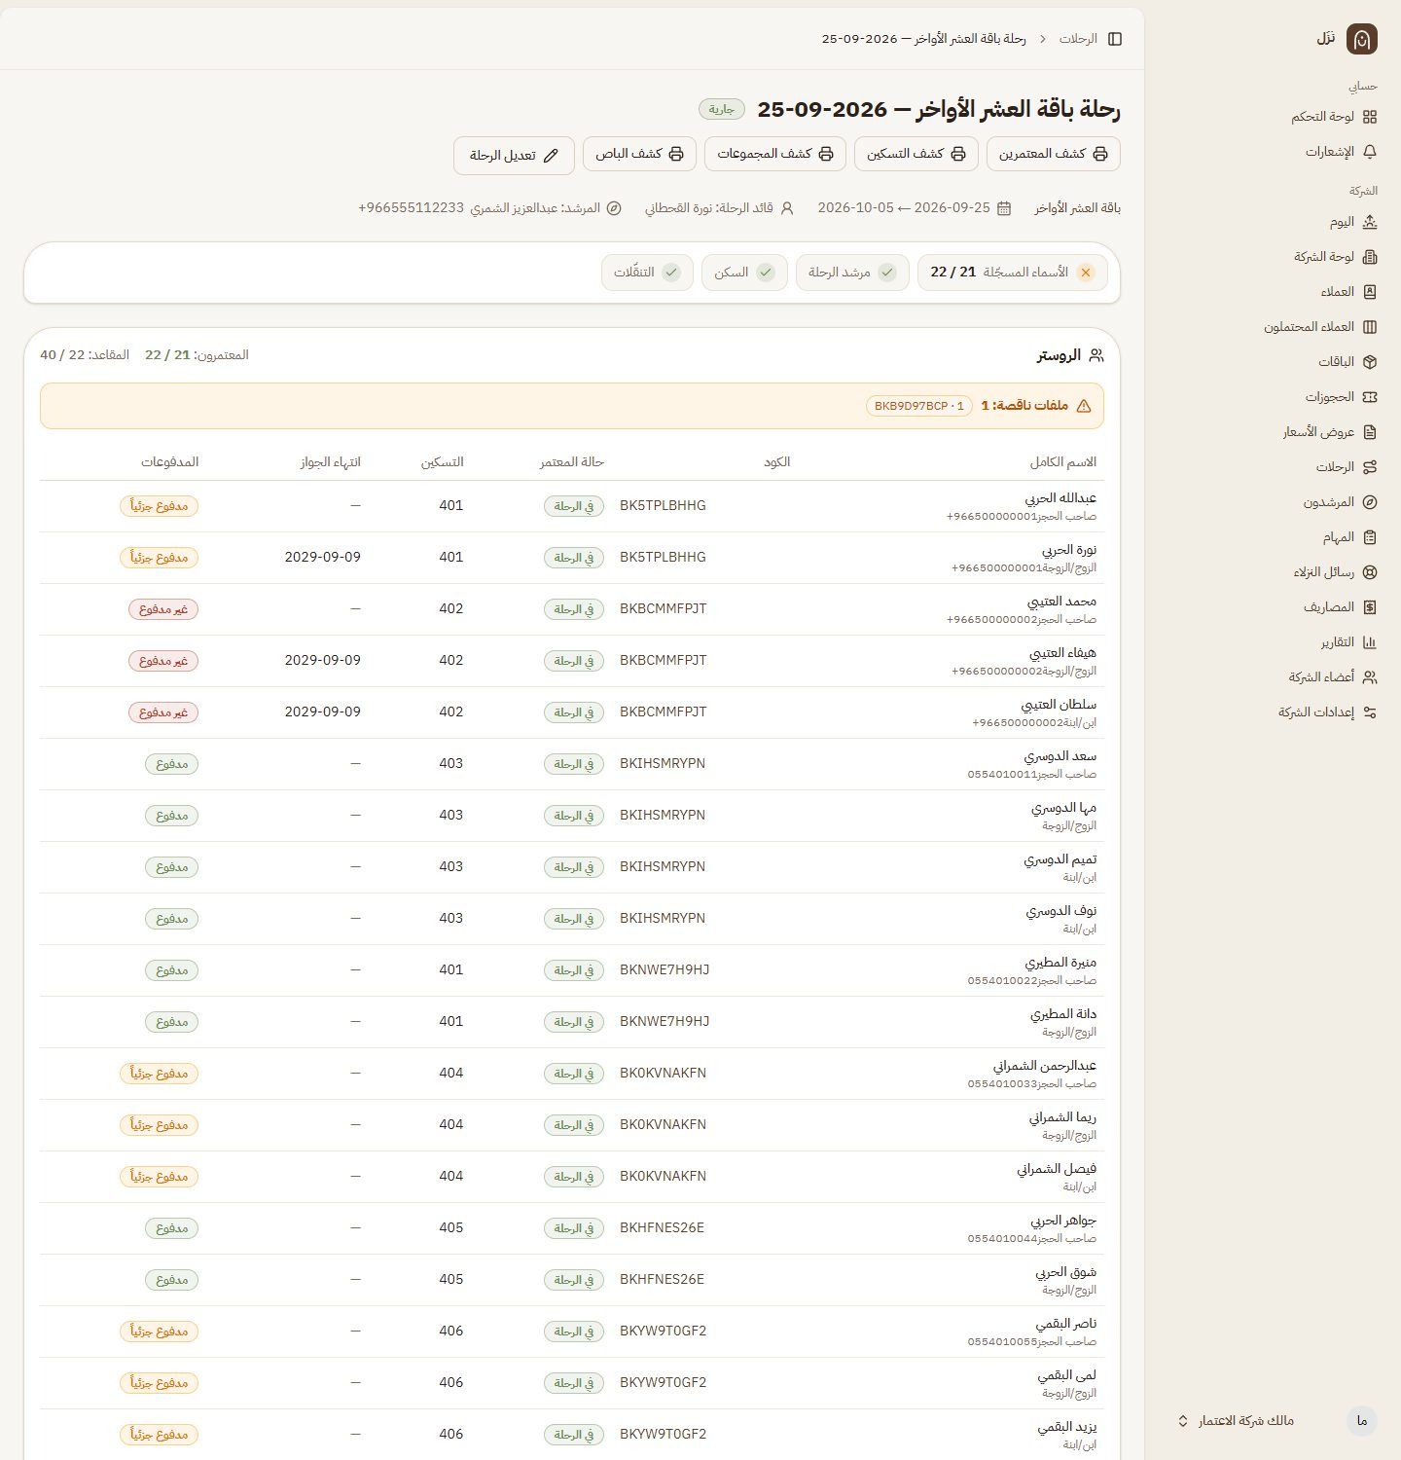Image resolution: width=1401 pixels, height=1460 pixels.
Task: Click the التقارير bar chart icon
Action: (x=1370, y=642)
